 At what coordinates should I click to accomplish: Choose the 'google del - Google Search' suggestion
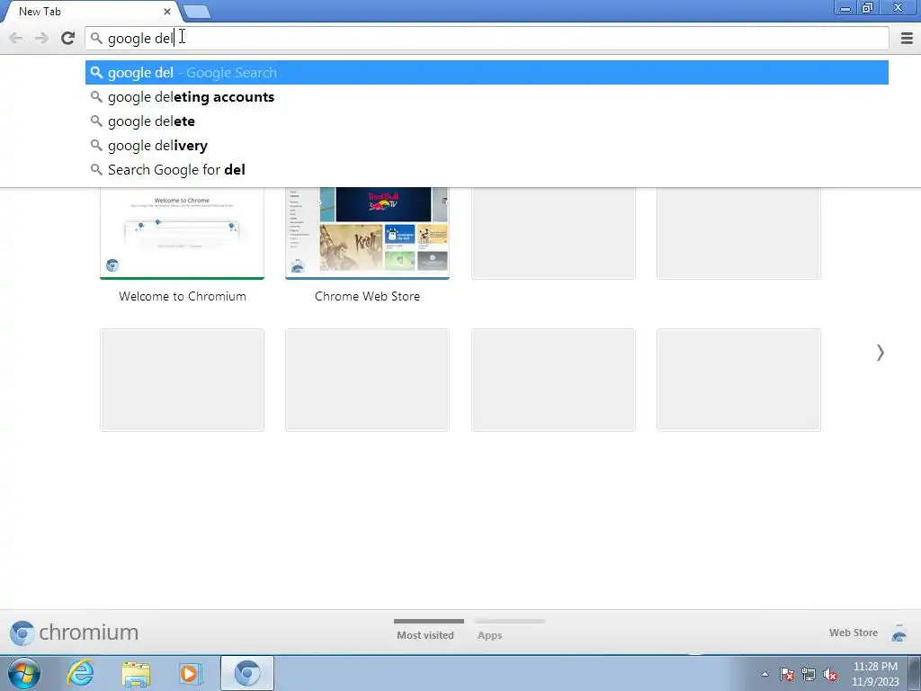pos(487,72)
